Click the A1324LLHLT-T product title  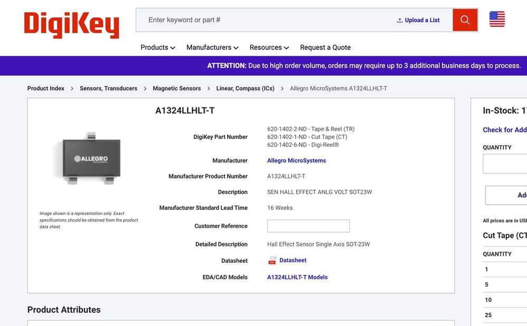(185, 111)
